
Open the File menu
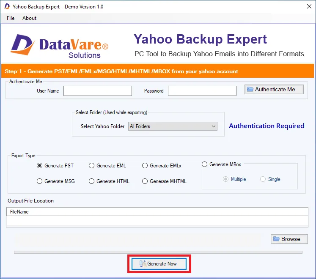[11, 18]
